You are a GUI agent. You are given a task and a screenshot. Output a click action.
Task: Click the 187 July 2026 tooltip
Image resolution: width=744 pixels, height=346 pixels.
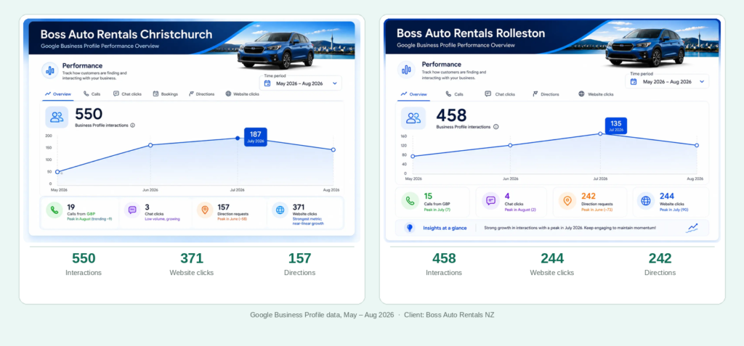[256, 136]
